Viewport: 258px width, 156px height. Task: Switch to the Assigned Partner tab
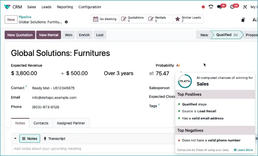click(x=71, y=123)
